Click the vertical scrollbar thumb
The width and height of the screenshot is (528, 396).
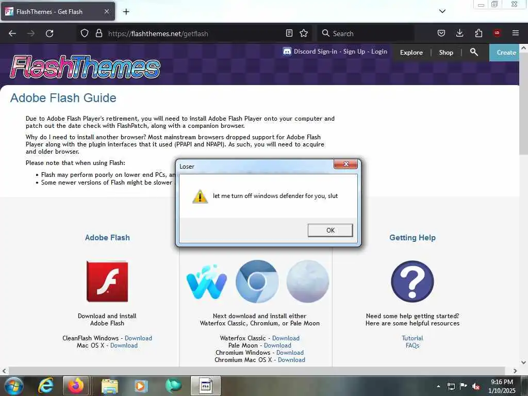pyautogui.click(x=523, y=103)
